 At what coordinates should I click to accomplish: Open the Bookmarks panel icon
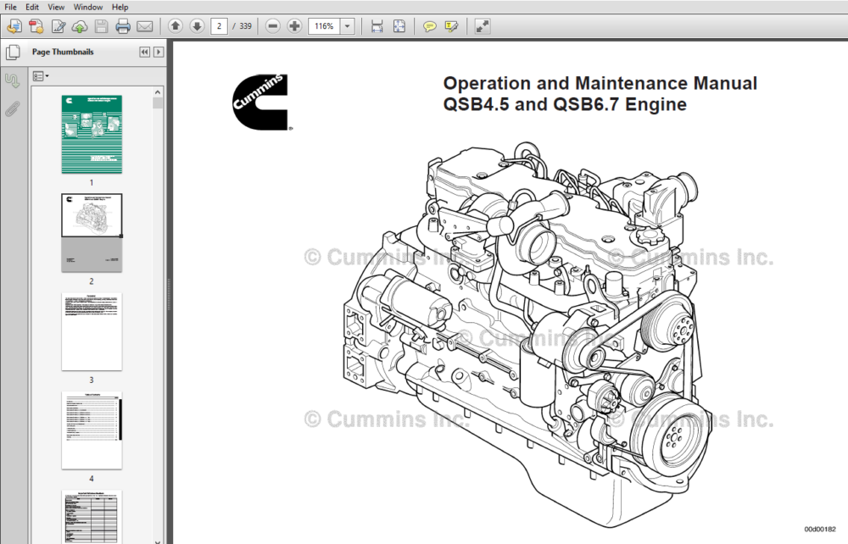pyautogui.click(x=13, y=80)
